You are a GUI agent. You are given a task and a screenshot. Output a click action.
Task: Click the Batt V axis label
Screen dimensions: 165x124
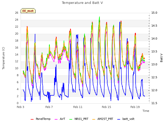[x=161, y=58]
